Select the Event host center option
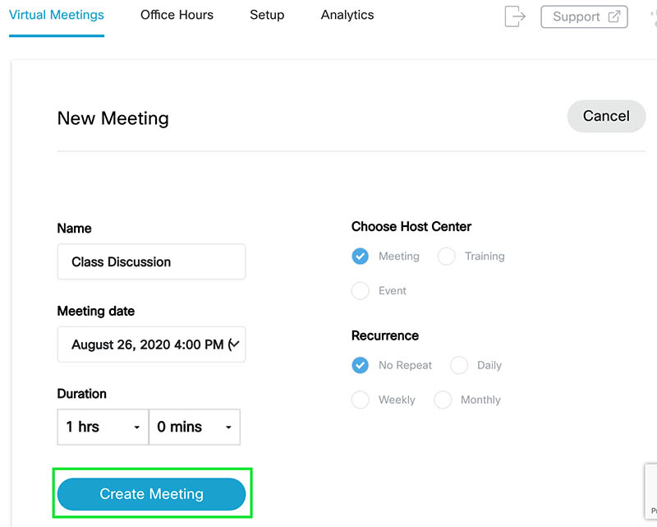The image size is (657, 527). pos(360,290)
